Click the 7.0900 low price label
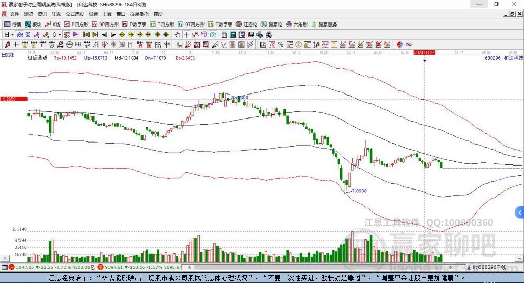 point(359,191)
